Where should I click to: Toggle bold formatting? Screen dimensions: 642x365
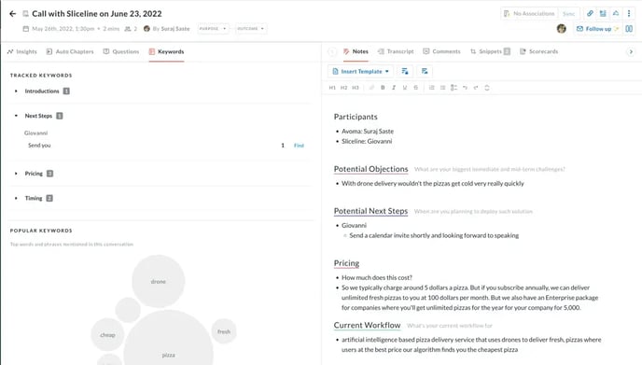pyautogui.click(x=383, y=88)
